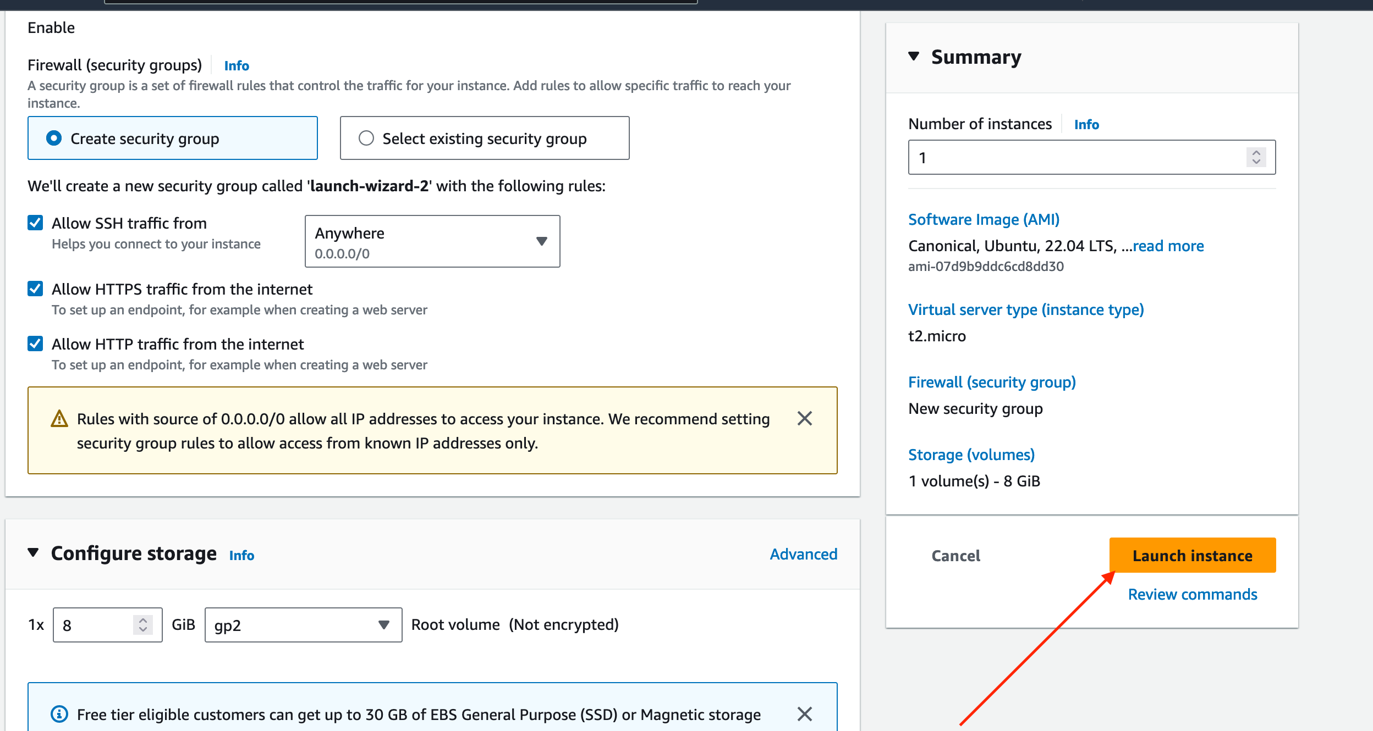
Task: Uncheck Allow HTTP traffic from the internet
Action: [36, 344]
